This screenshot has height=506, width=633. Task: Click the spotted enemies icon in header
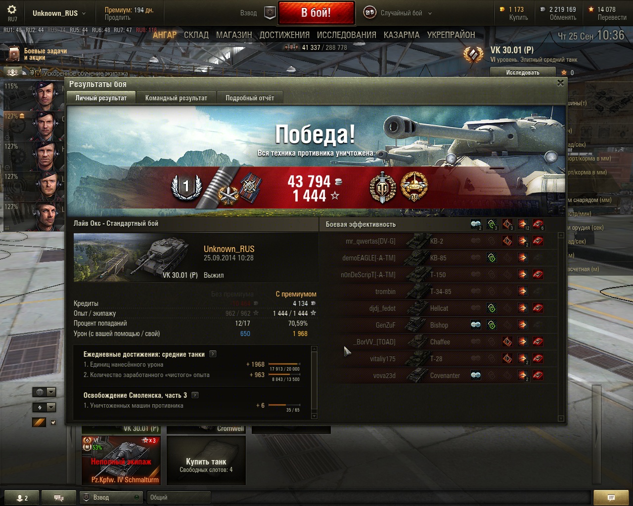pos(476,224)
